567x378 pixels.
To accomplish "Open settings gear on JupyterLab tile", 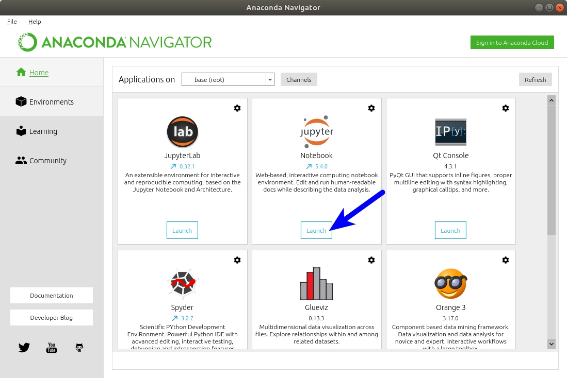I will 237,108.
